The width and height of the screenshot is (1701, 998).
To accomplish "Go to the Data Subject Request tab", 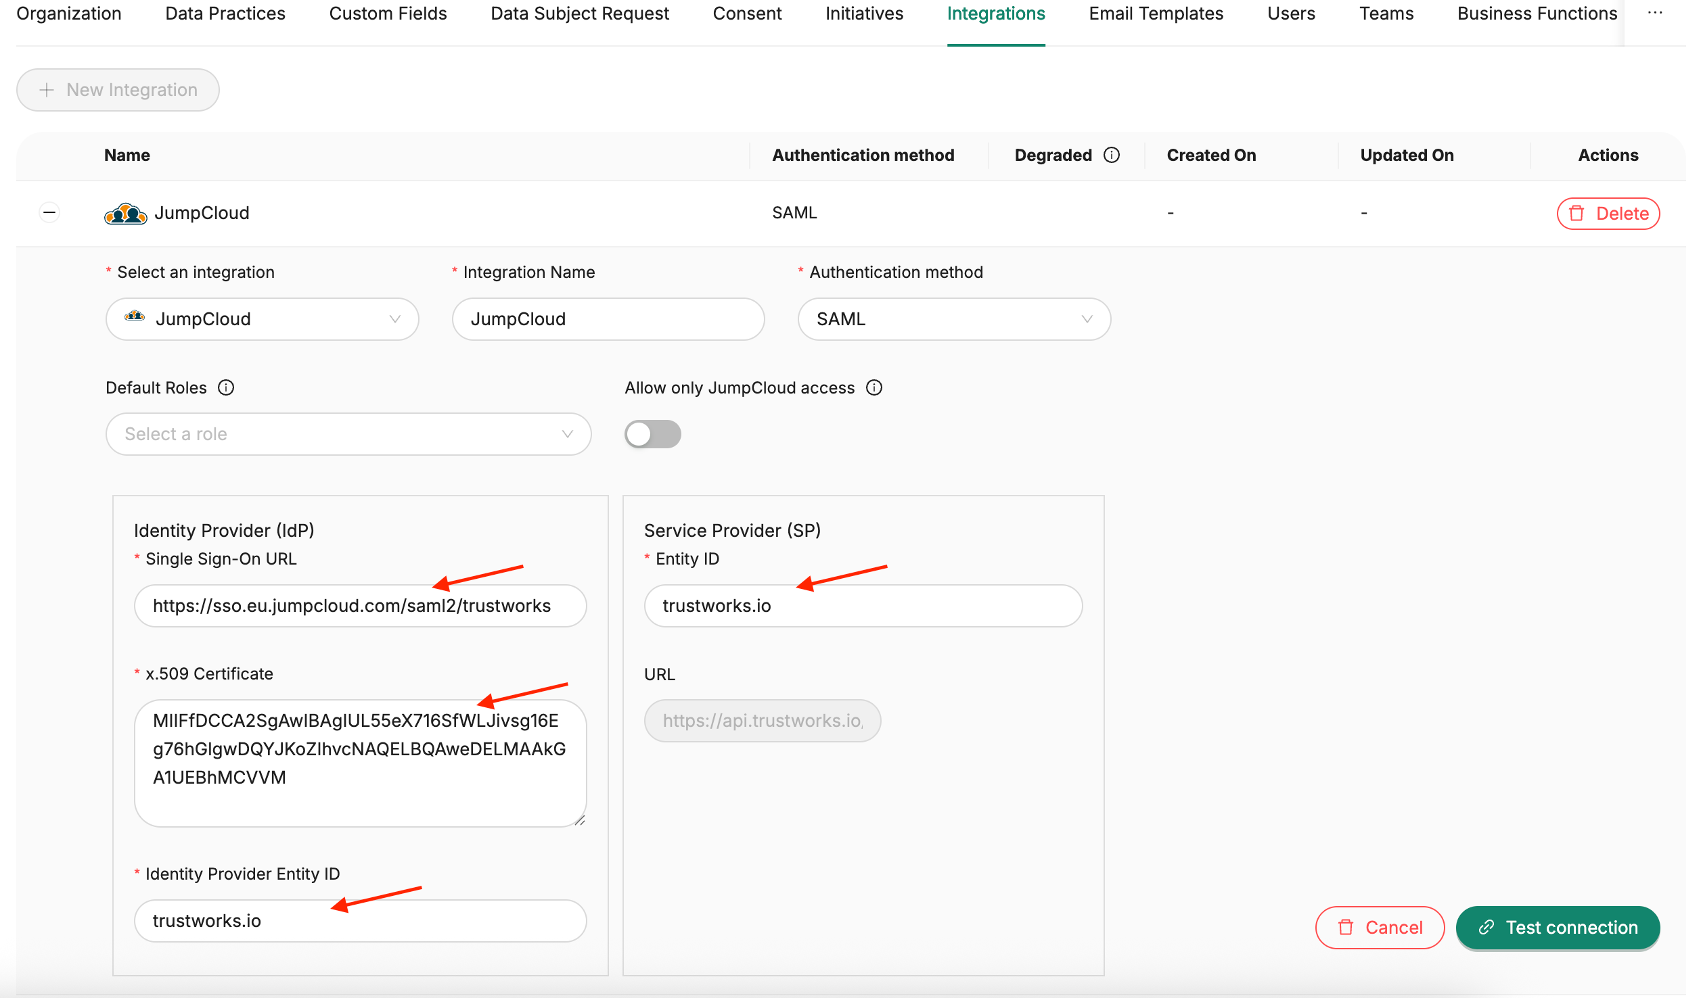I will point(580,14).
